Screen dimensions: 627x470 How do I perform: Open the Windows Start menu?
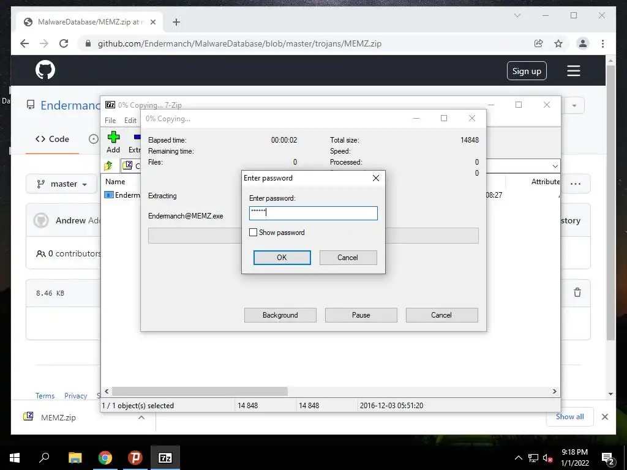pos(15,458)
